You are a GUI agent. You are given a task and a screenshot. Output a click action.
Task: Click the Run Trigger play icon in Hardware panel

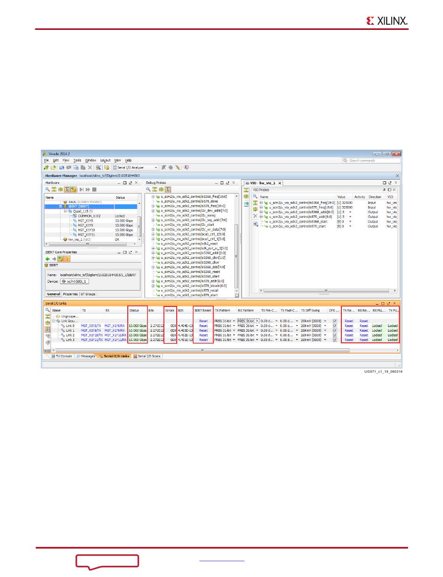coord(81,189)
